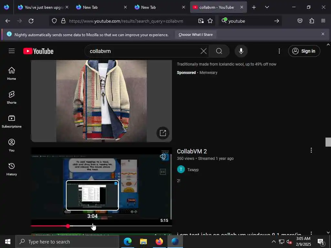Viewport: 331px width, 248px height.
Task: Dismiss the Mozilla data notification bar
Action: click(x=323, y=34)
